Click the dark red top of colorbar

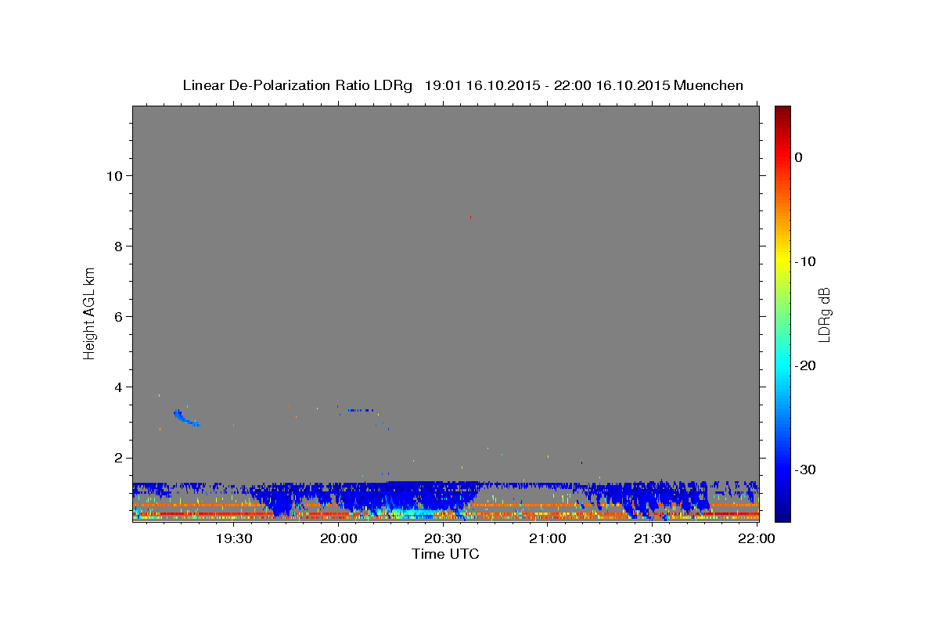(782, 113)
